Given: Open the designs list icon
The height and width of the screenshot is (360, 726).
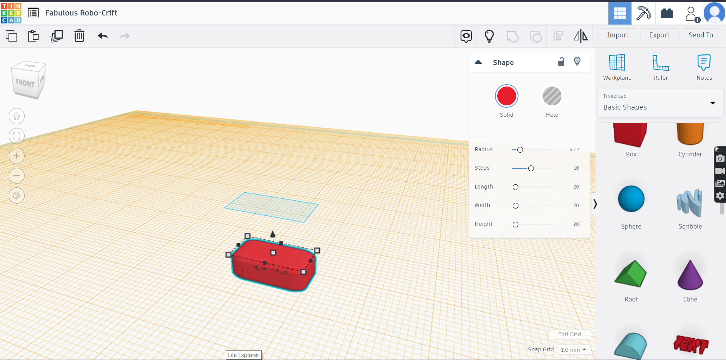Looking at the screenshot, I should coord(33,13).
